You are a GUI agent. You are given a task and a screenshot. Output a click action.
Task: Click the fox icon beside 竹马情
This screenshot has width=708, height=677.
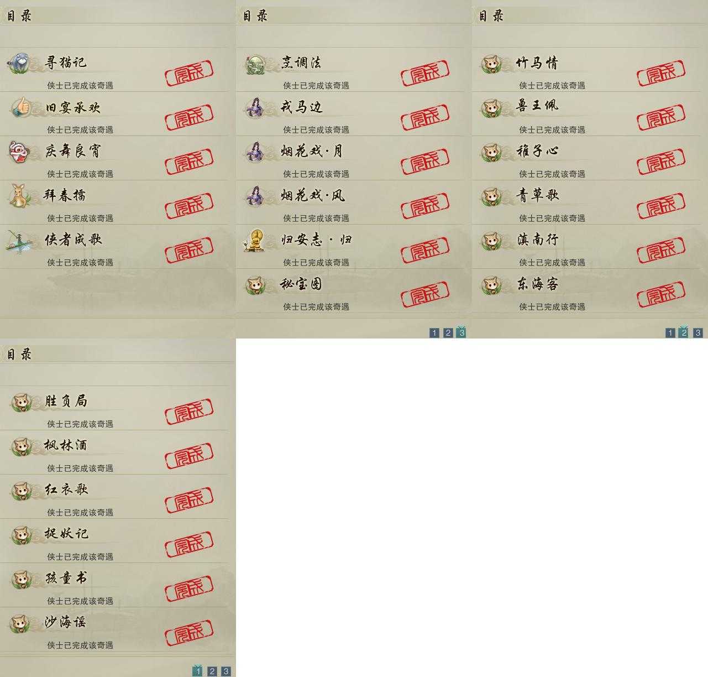coord(491,64)
